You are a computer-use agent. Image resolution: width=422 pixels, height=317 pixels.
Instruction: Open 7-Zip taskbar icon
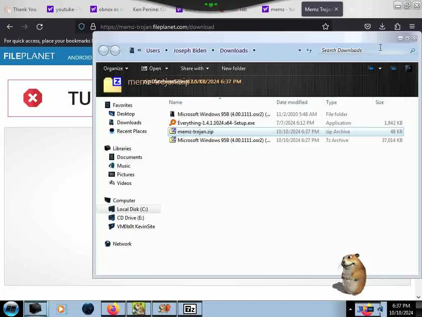[x=190, y=309]
